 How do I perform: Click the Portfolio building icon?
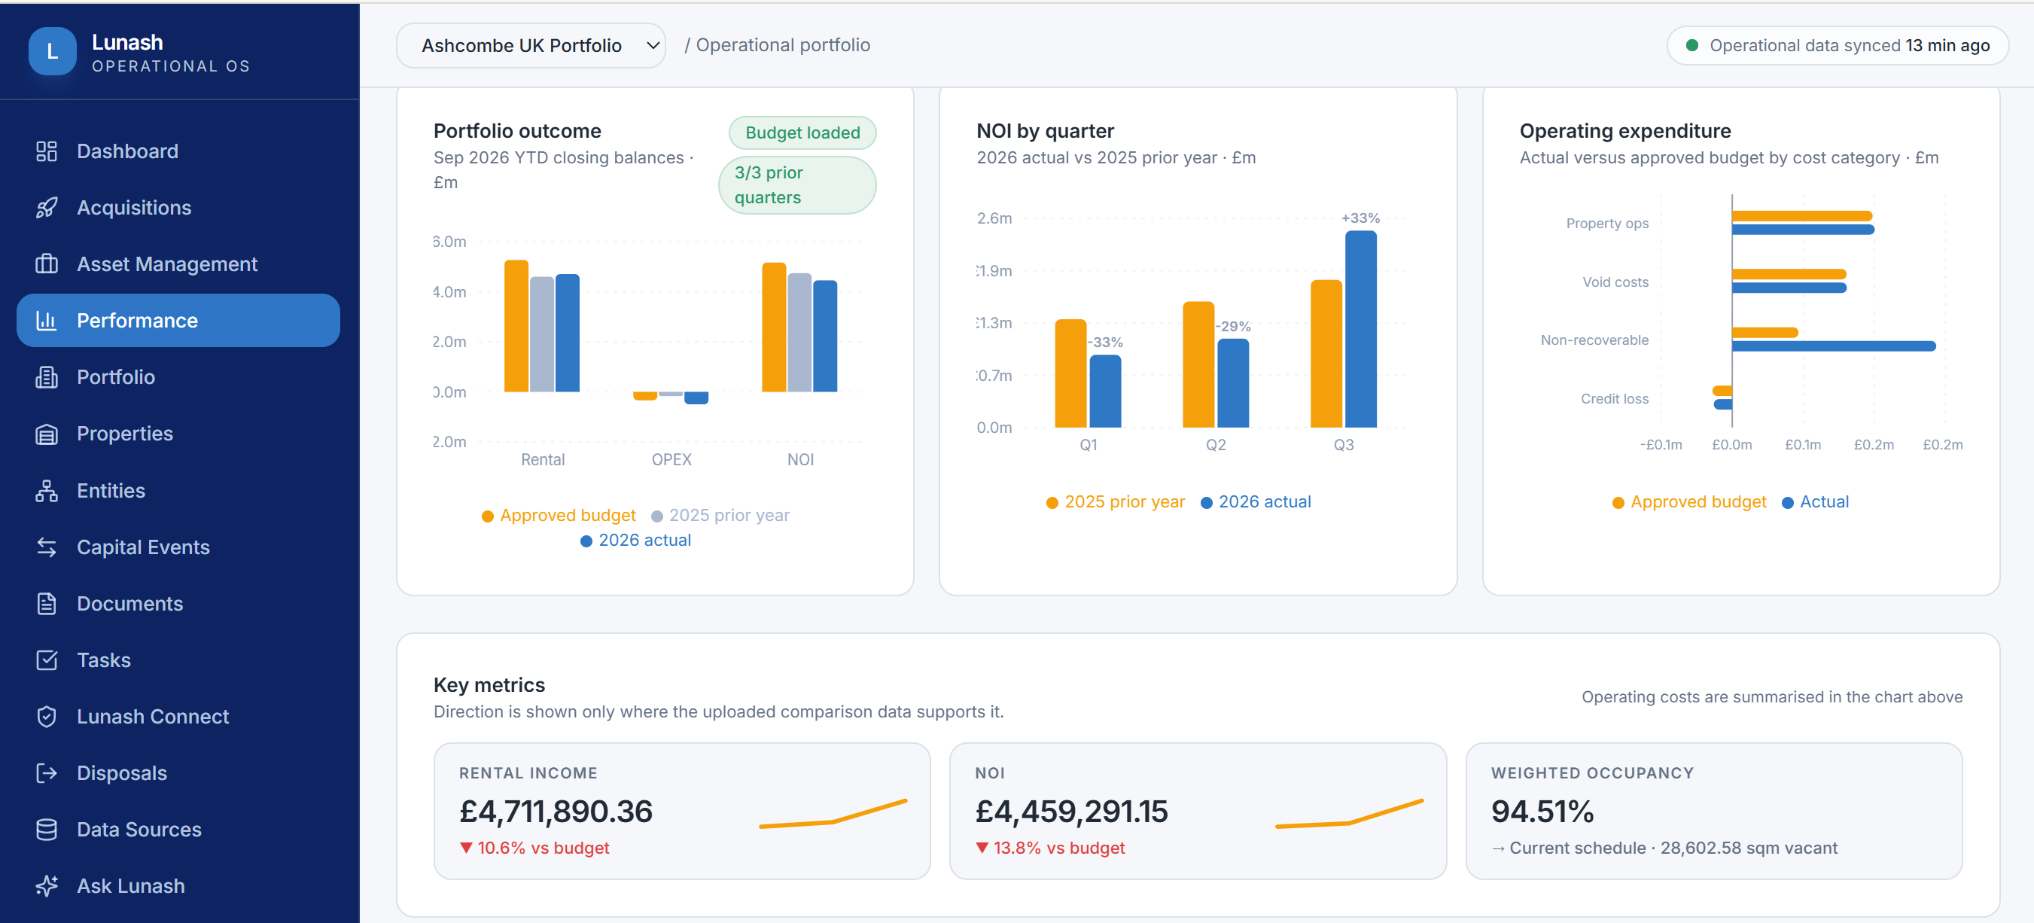[x=47, y=377]
